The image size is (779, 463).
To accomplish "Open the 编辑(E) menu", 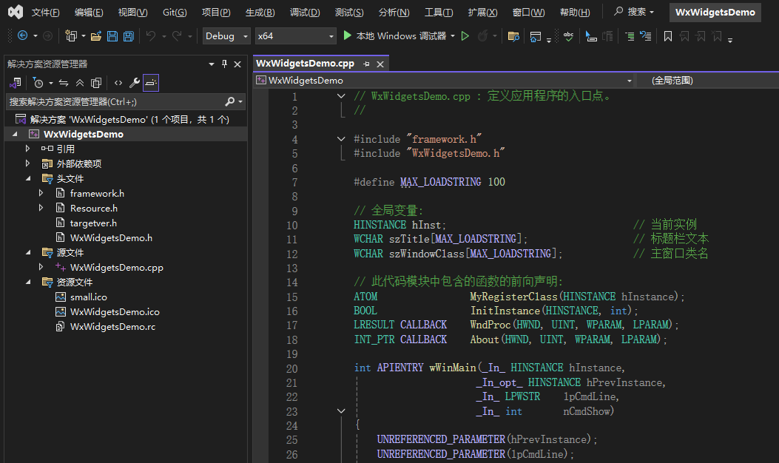I will click(89, 12).
